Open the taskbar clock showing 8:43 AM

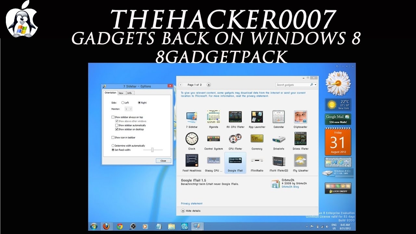[x=345, y=227]
